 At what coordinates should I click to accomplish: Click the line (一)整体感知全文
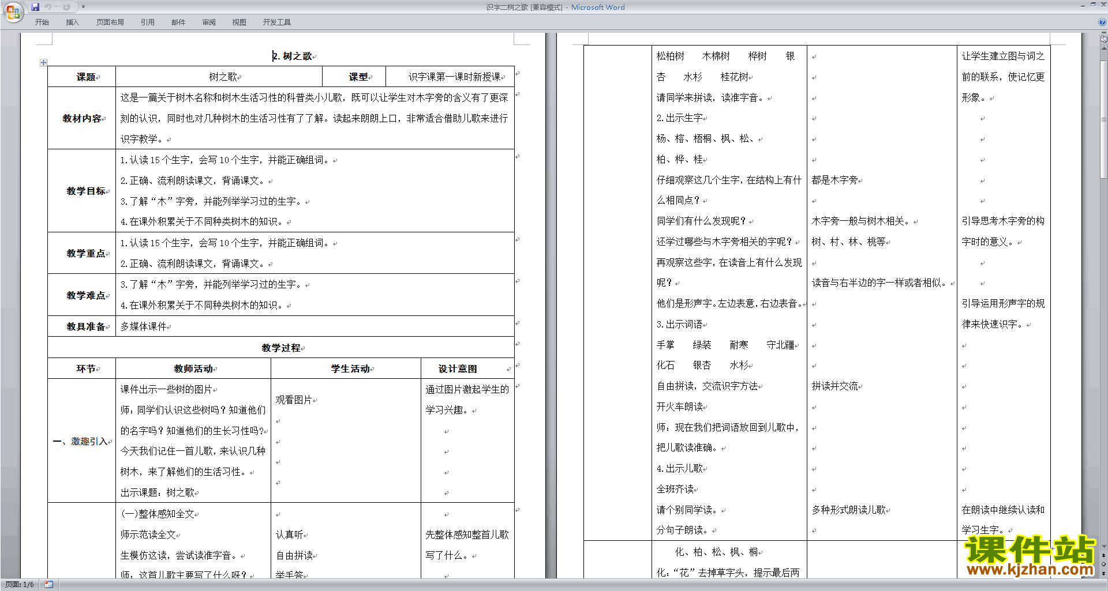[x=158, y=514]
